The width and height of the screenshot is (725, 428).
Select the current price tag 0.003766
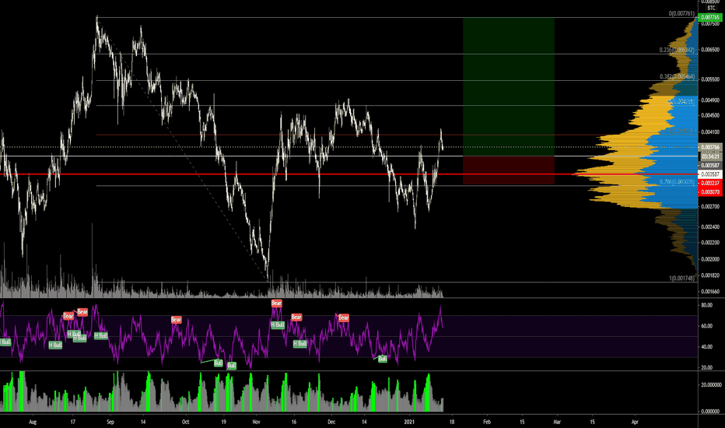click(x=709, y=148)
